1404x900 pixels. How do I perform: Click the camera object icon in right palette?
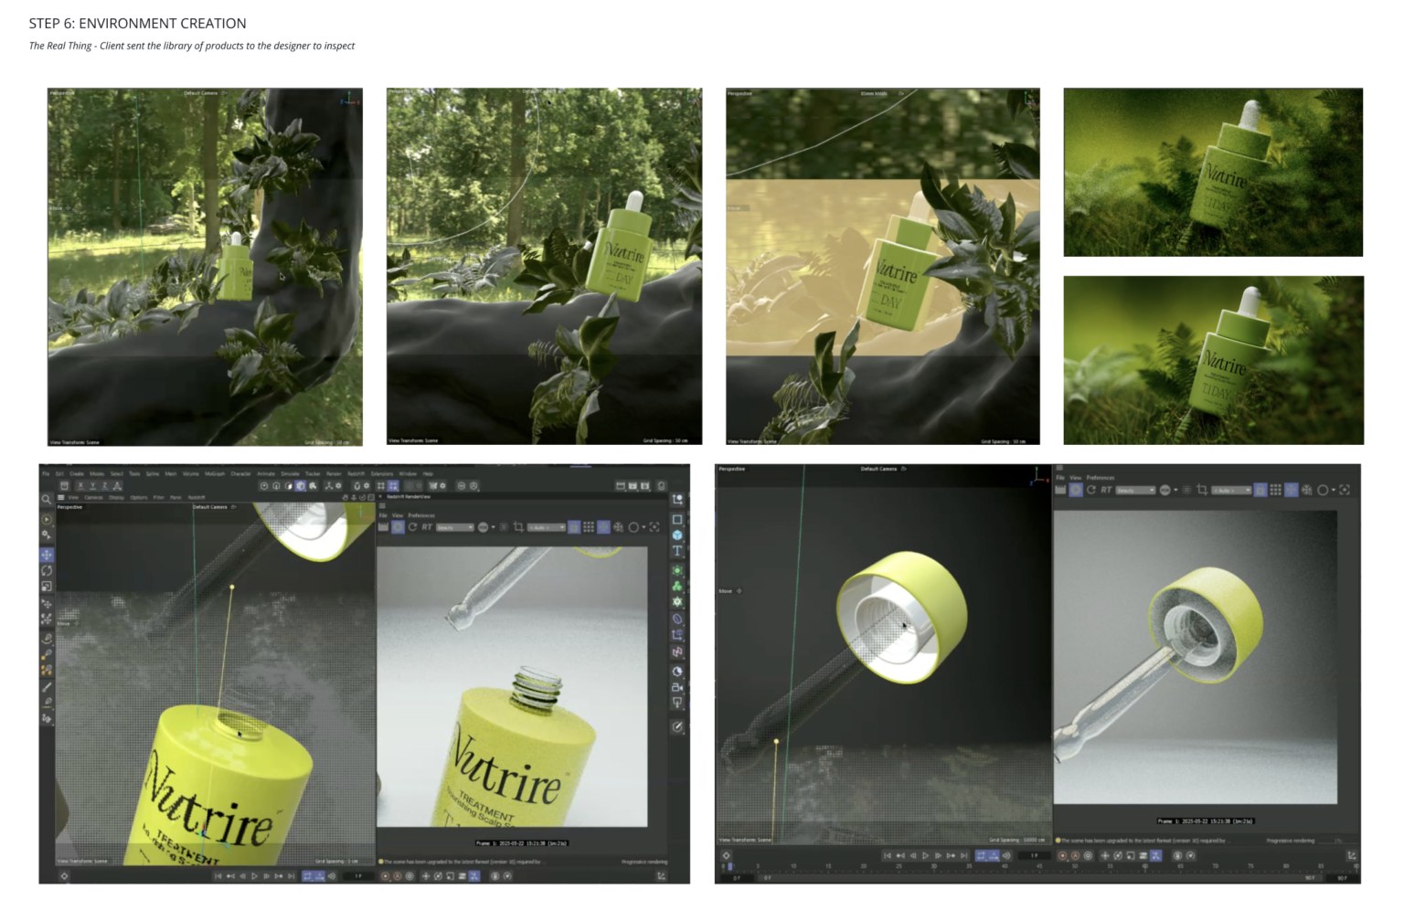(677, 686)
